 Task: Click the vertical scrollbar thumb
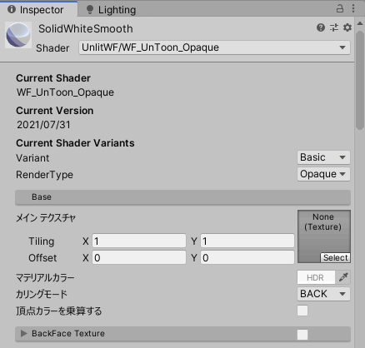pyautogui.click(x=360, y=80)
